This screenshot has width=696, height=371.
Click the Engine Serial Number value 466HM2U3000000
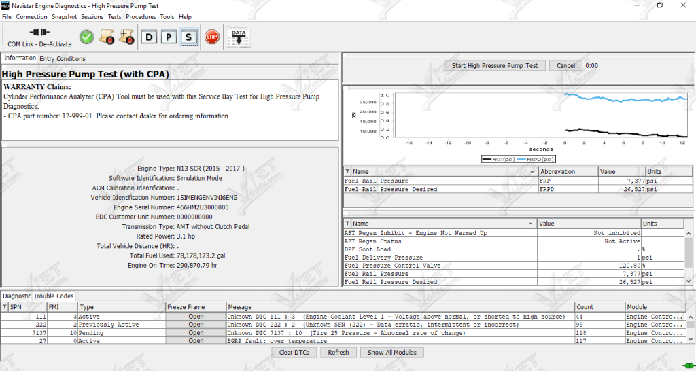[203, 207]
